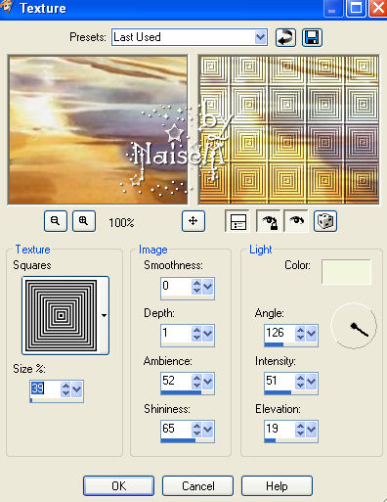Image resolution: width=387 pixels, height=502 pixels.
Task: Toggle the show/hide previews panel button
Action: point(237,221)
